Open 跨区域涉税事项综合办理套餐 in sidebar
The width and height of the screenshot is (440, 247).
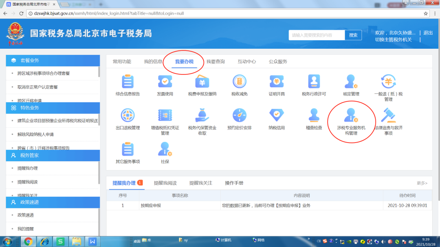44,73
